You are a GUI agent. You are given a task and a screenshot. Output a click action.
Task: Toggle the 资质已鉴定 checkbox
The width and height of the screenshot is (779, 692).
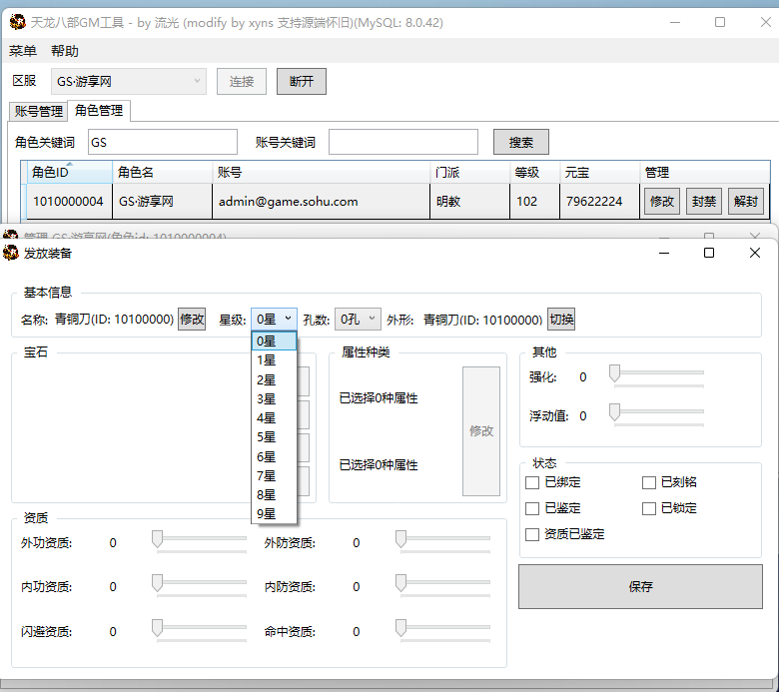[533, 534]
